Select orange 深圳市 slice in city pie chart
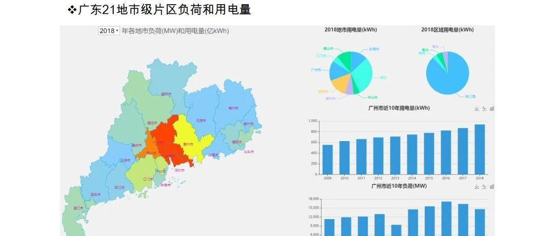Image resolution: width=554 pixels, height=236 pixels. 340,83
